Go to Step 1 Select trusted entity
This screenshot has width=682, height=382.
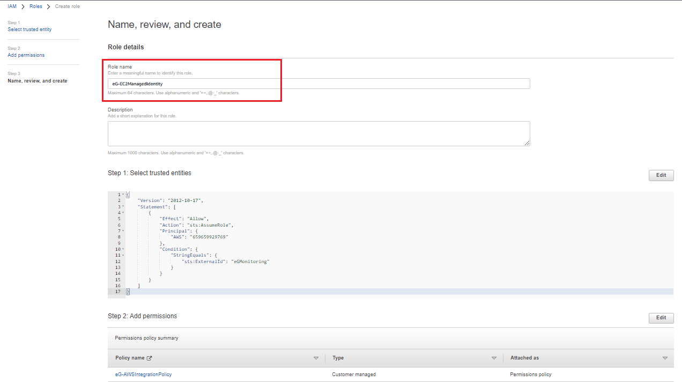[x=29, y=29]
